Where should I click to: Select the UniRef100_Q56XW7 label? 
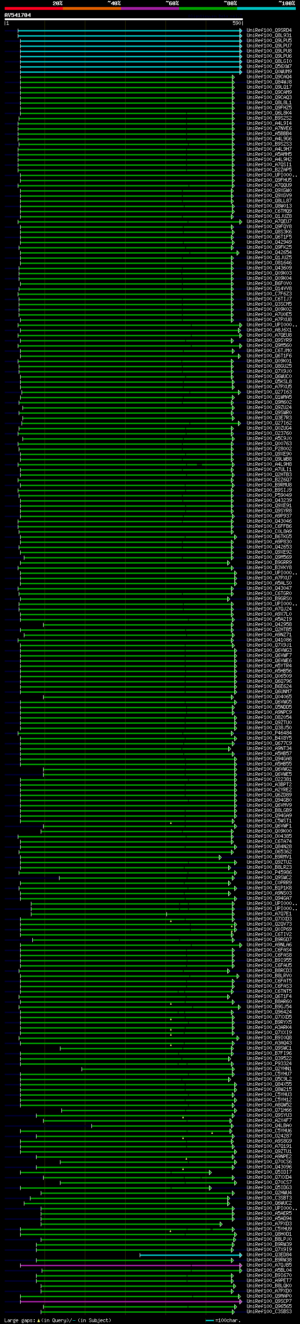tap(269, 66)
